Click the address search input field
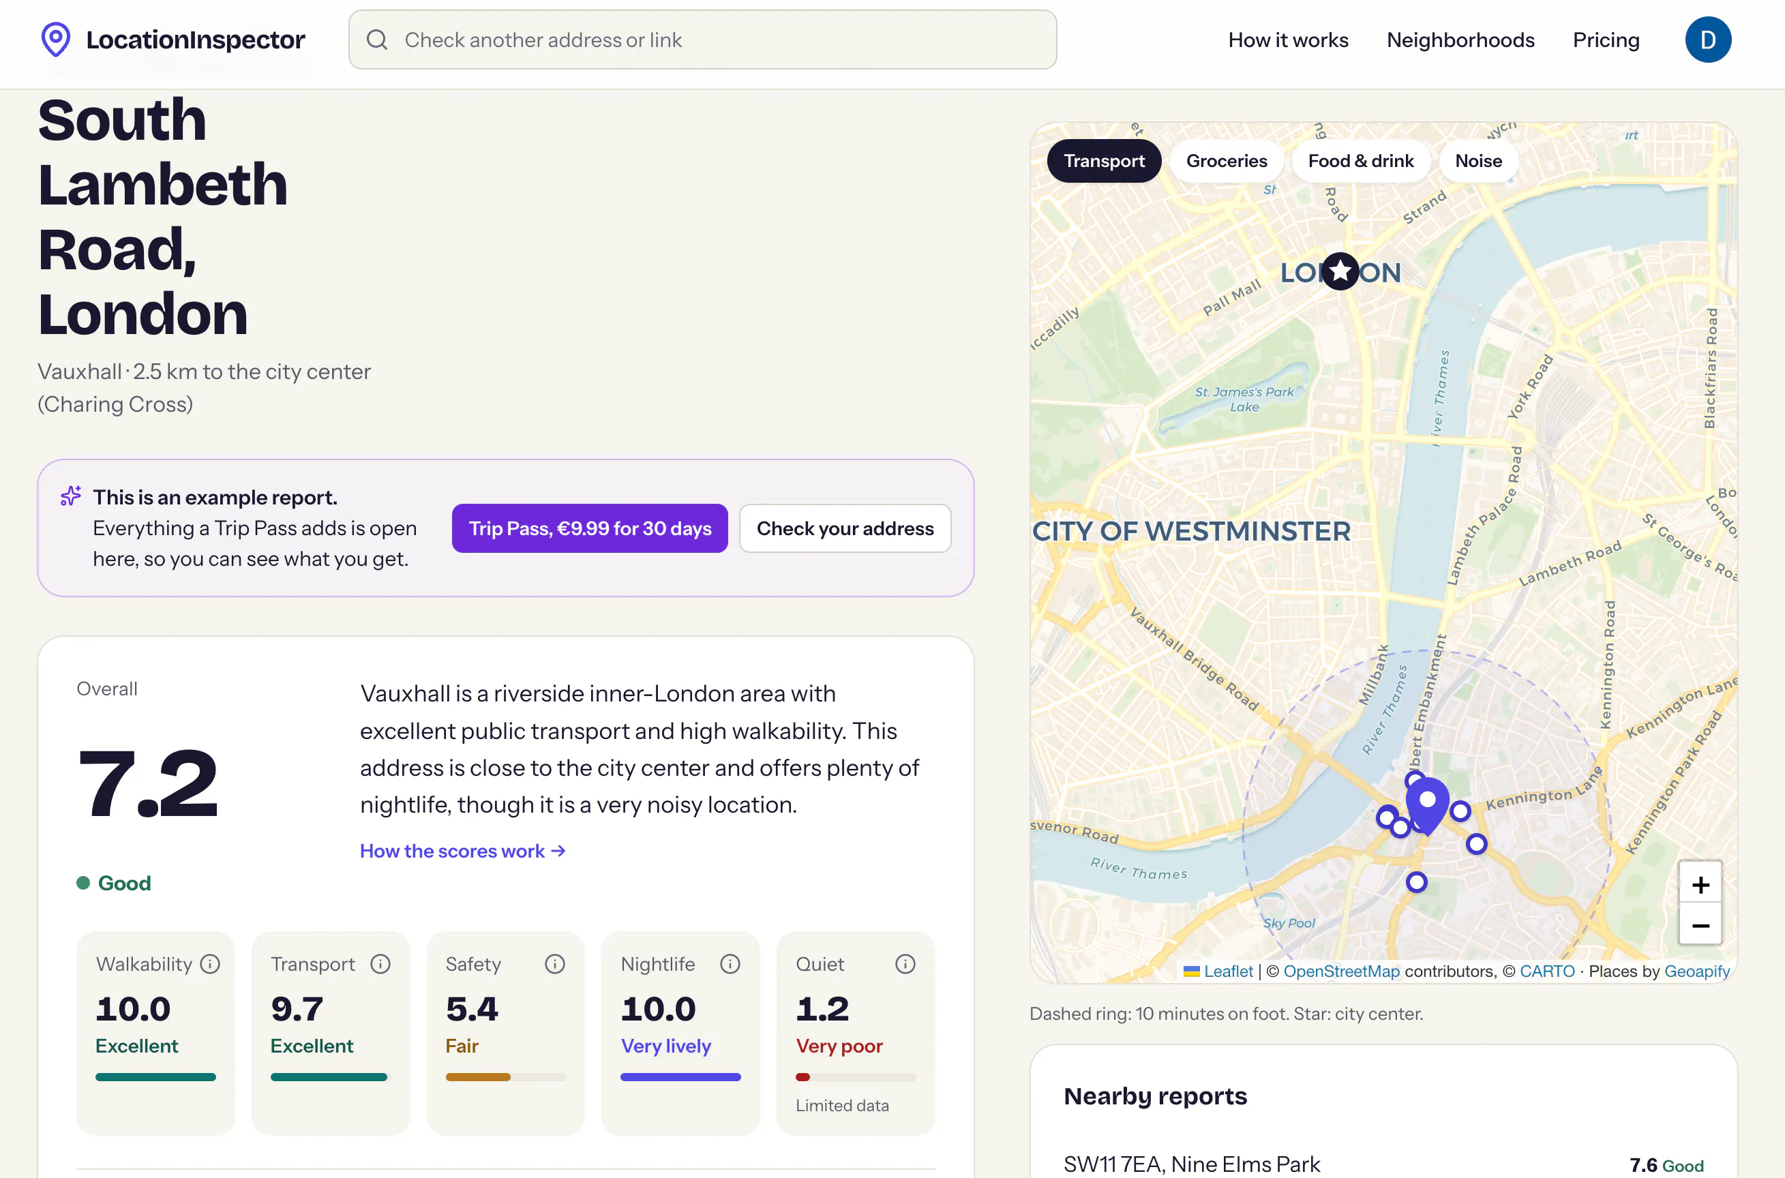The height and width of the screenshot is (1178, 1785). (702, 40)
